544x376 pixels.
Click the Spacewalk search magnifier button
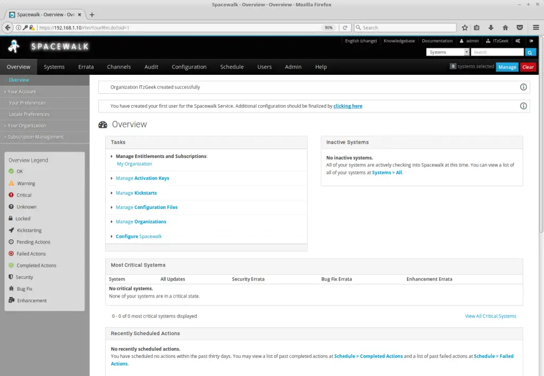pos(530,53)
